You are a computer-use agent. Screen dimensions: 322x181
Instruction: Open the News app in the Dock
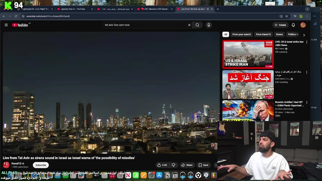click(x=128, y=175)
